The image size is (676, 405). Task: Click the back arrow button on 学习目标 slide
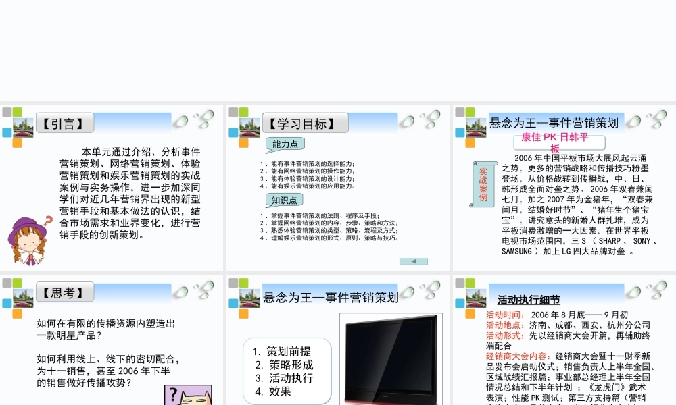coord(413,260)
